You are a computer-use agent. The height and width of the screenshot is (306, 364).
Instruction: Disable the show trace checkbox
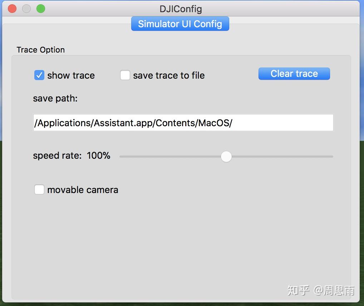(x=39, y=75)
